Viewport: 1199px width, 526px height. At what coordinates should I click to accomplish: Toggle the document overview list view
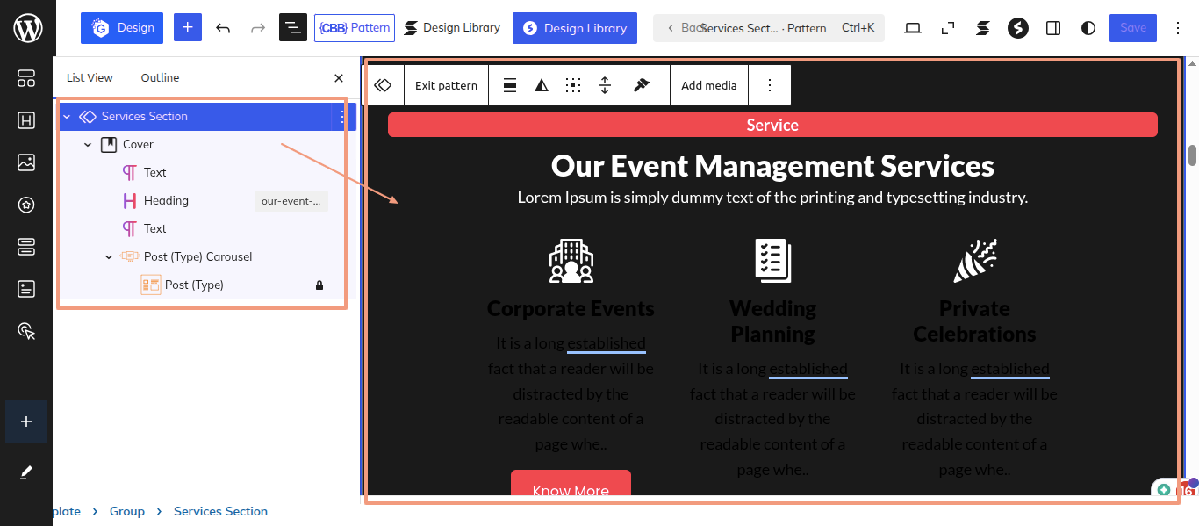(293, 28)
